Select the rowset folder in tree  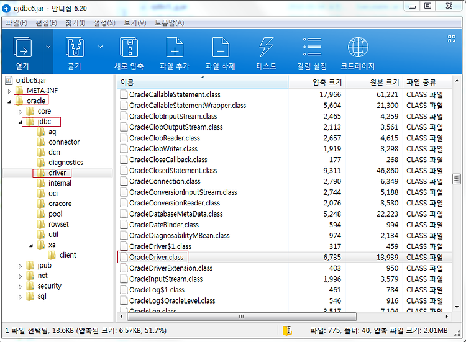[x=58, y=224]
